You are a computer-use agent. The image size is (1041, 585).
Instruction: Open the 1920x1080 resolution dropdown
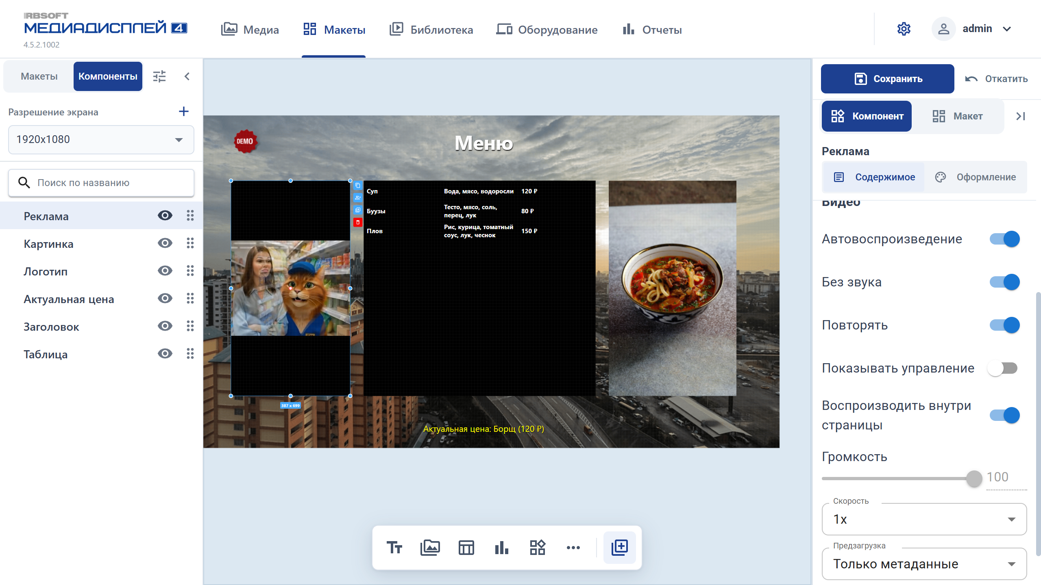click(x=101, y=139)
